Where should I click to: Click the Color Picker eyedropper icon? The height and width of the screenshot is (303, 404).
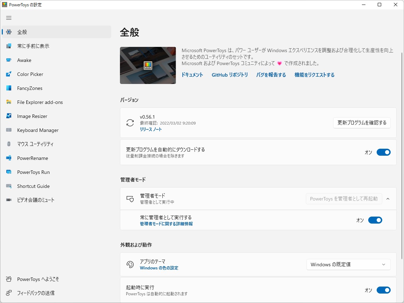(9, 74)
